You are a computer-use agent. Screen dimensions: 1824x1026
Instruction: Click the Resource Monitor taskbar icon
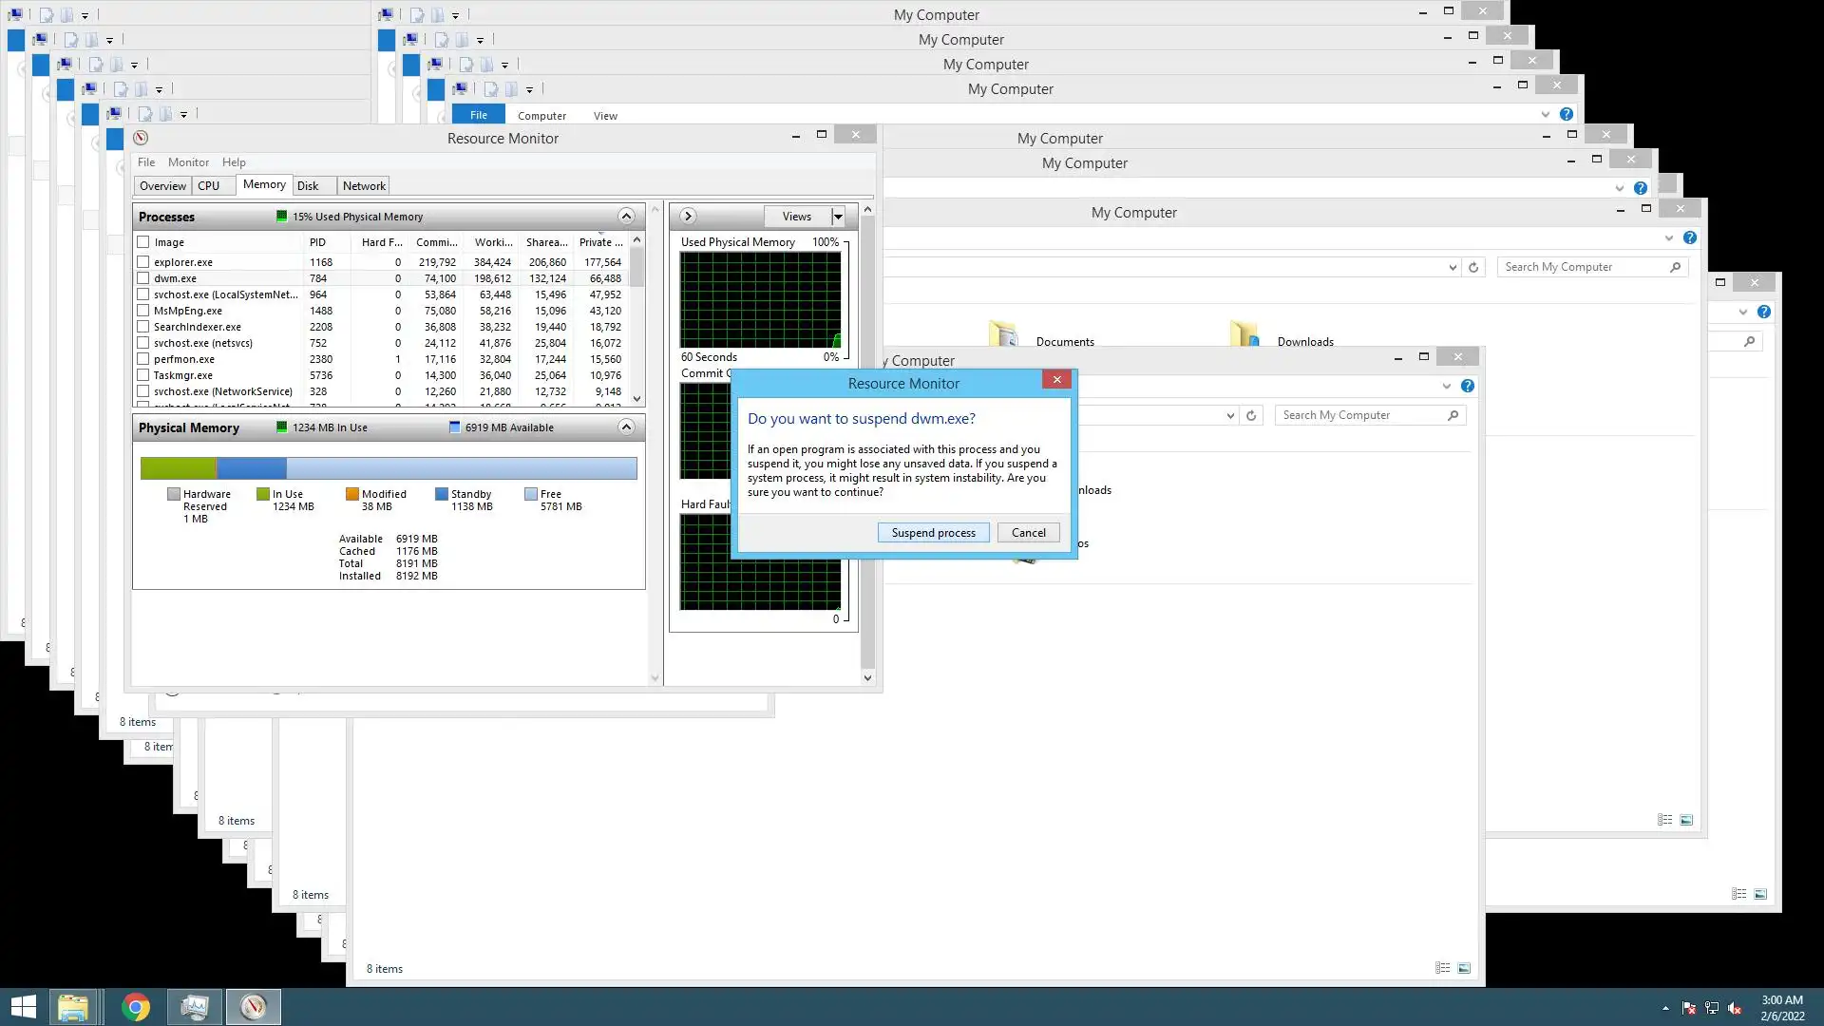[x=253, y=1007]
